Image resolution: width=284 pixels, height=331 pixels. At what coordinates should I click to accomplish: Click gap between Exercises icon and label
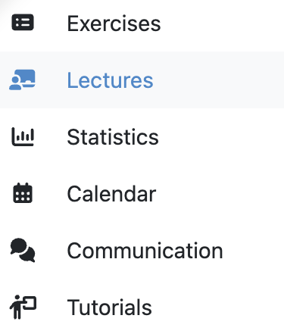pyautogui.click(x=51, y=23)
